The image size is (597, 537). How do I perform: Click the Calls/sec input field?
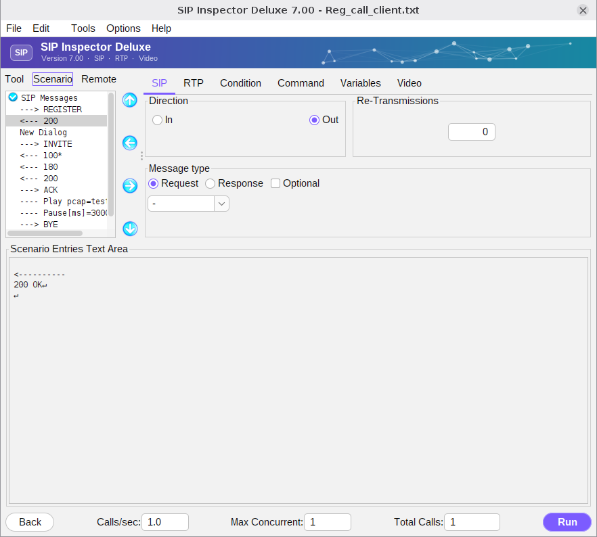(x=165, y=522)
